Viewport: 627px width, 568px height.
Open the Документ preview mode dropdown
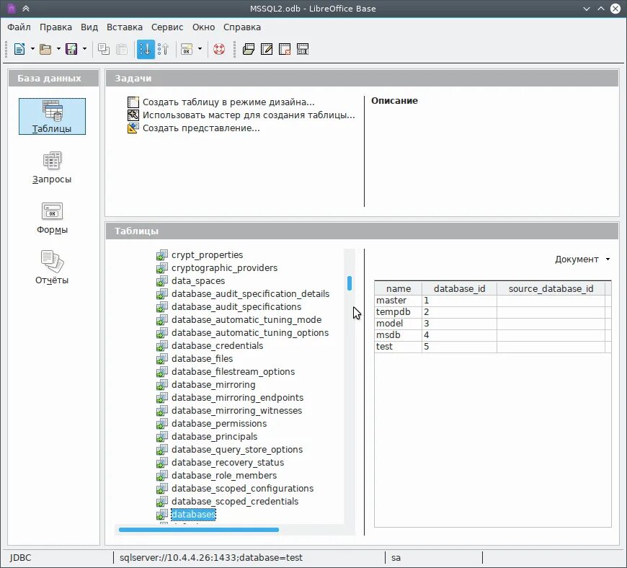click(582, 259)
